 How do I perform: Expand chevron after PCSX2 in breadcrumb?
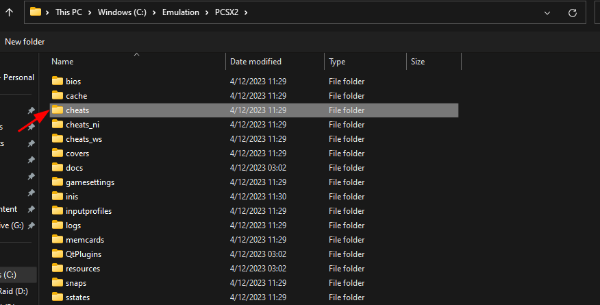pos(246,12)
